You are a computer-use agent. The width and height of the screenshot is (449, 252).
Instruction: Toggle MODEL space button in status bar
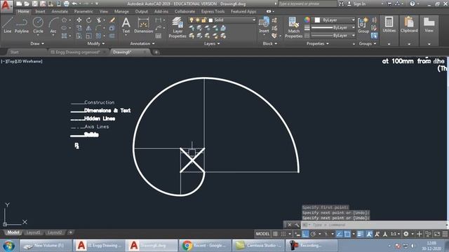pyautogui.click(x=262, y=234)
